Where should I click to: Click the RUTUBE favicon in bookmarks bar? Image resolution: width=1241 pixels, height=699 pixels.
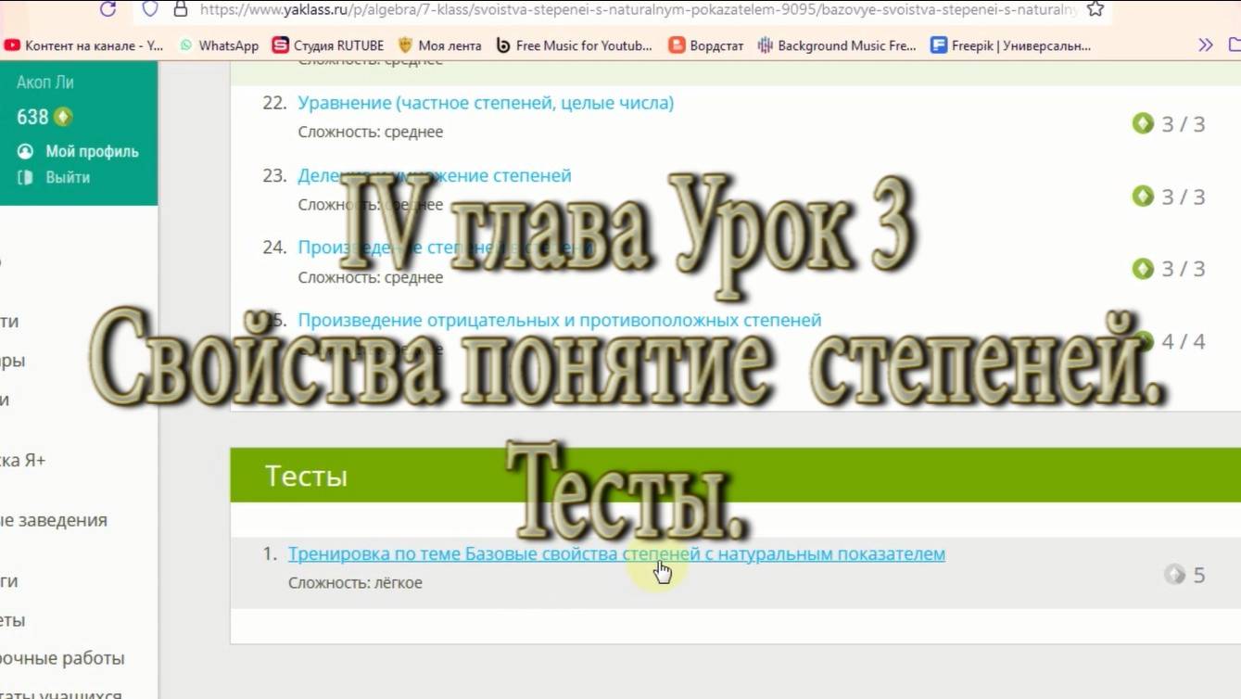pos(280,44)
